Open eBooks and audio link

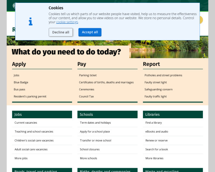click(x=157, y=132)
